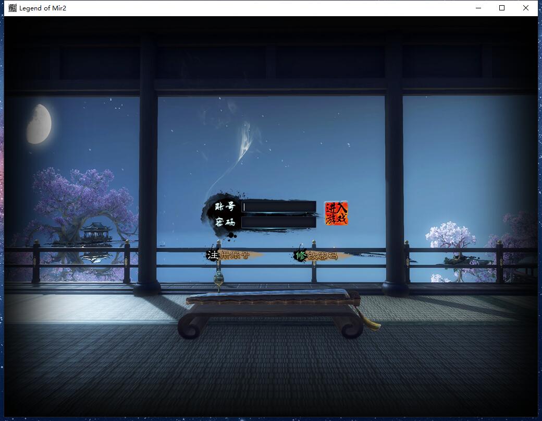Click the Legend of Mir2 window icon
This screenshot has height=421, width=542.
(13, 8)
